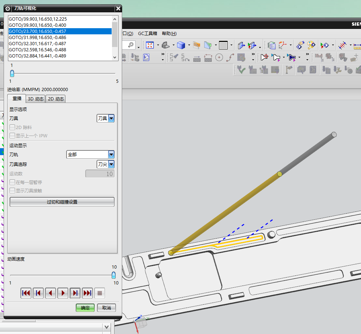Viewport: 361px width, 334px height.
Task: Rewind tool path to the start
Action: [x=26, y=293]
